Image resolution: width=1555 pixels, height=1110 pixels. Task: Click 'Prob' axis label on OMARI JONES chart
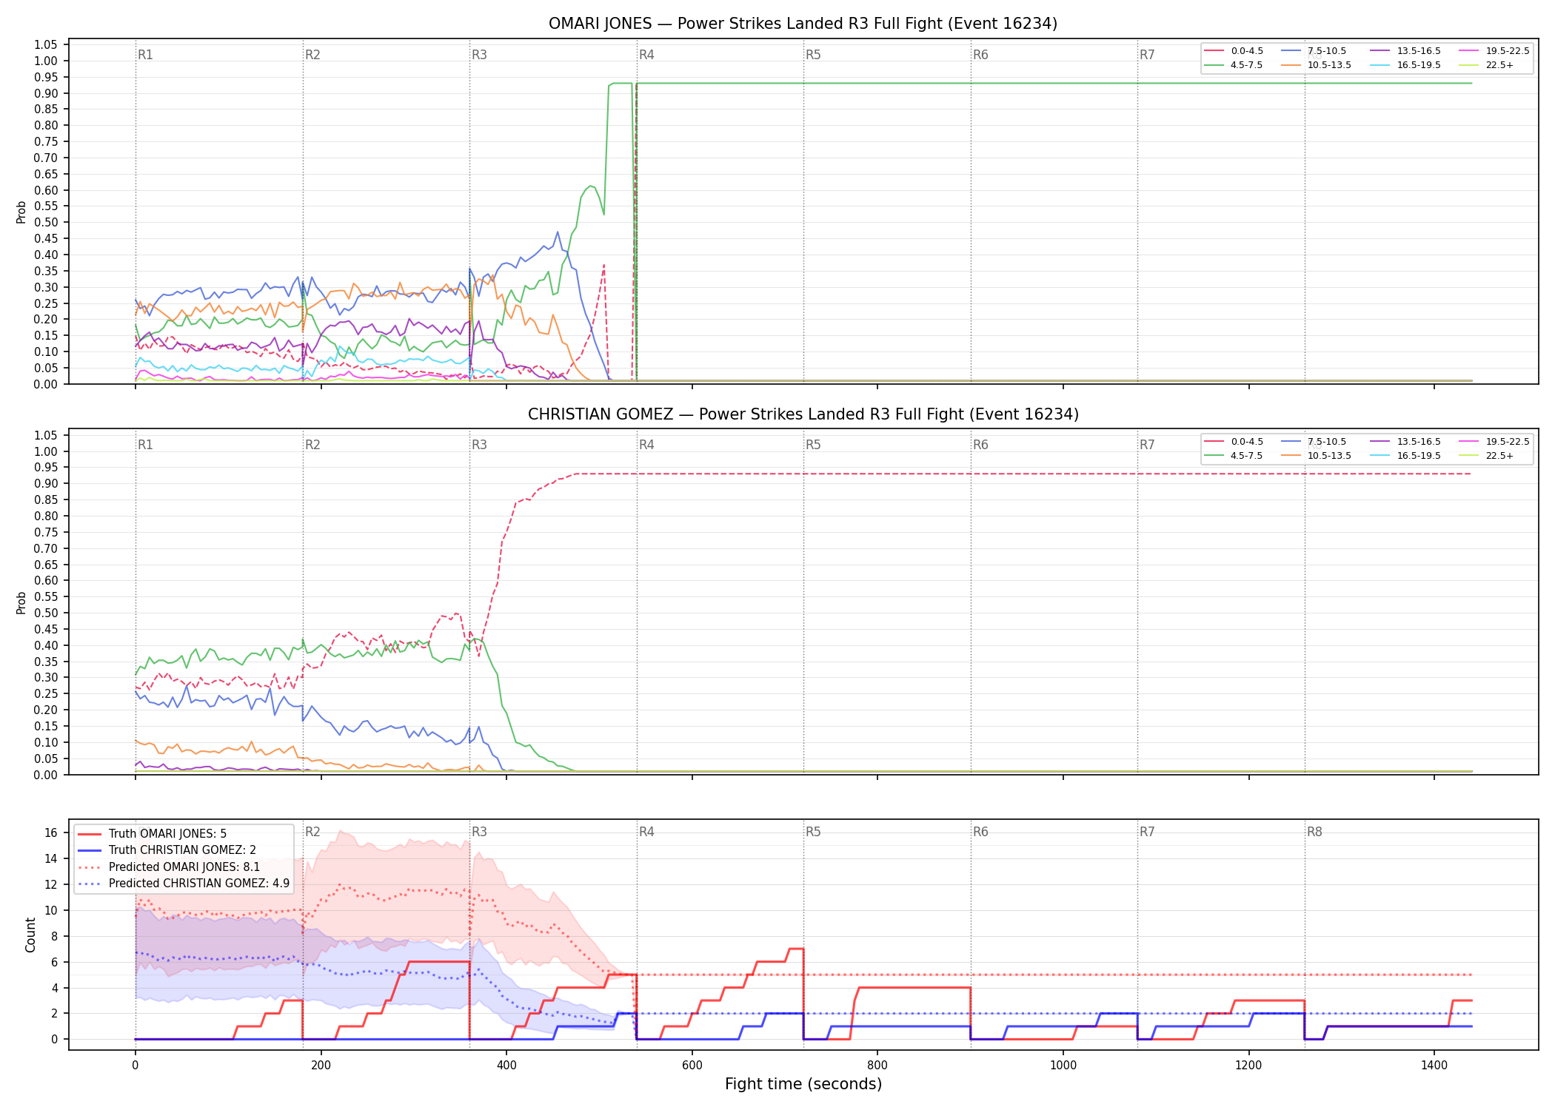pos(21,212)
